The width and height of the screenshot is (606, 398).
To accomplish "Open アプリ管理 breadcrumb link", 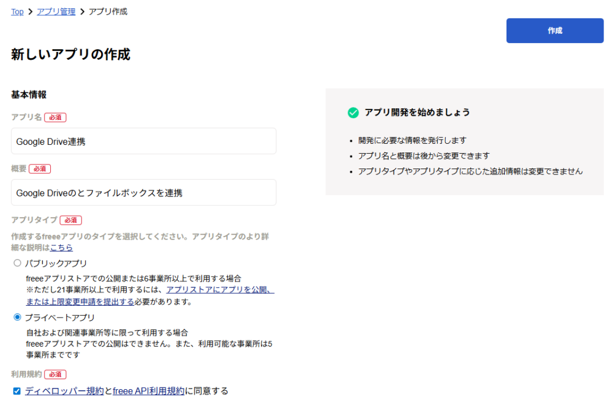I will [56, 12].
